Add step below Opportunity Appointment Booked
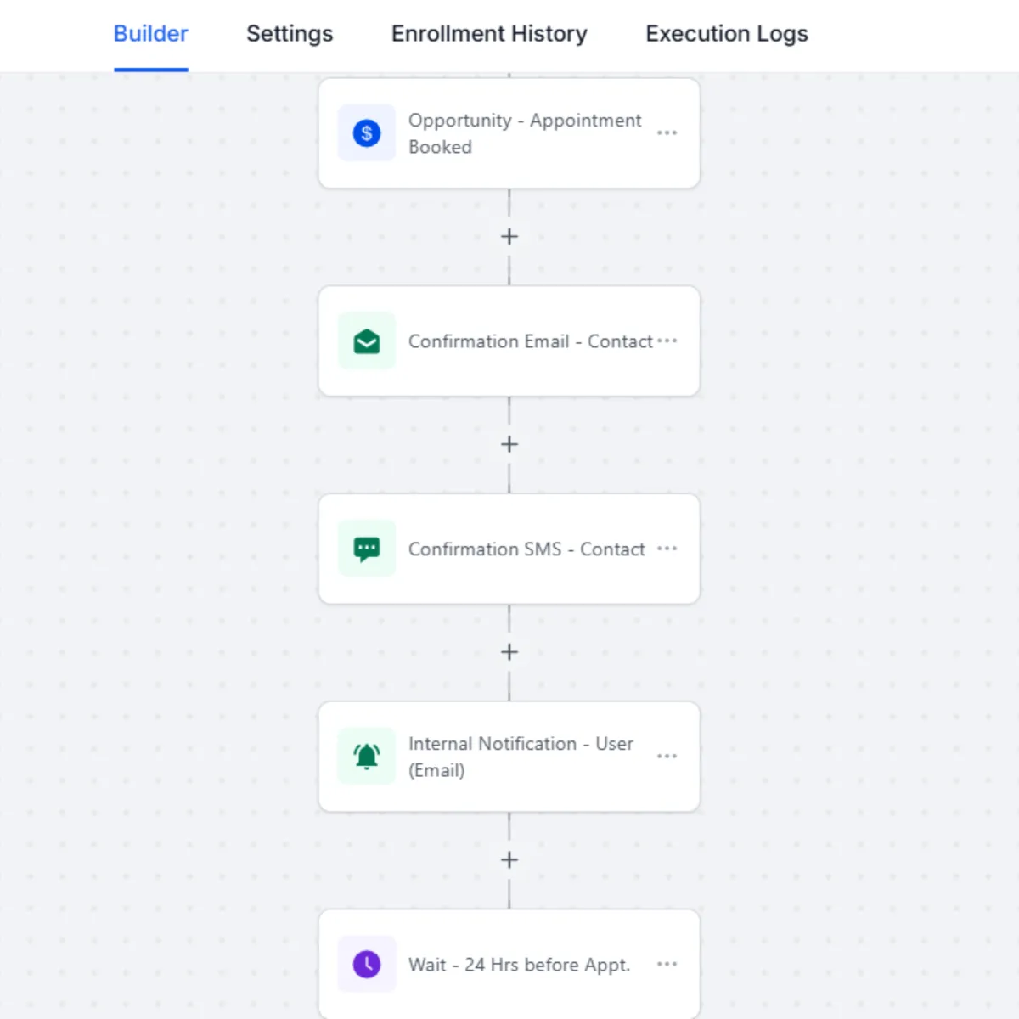 509,237
